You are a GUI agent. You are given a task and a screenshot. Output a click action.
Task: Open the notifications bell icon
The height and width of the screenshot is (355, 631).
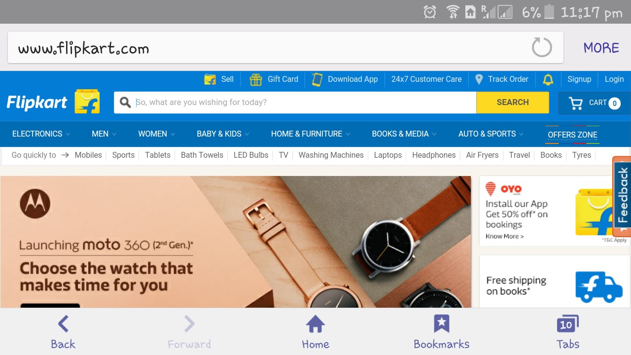548,79
